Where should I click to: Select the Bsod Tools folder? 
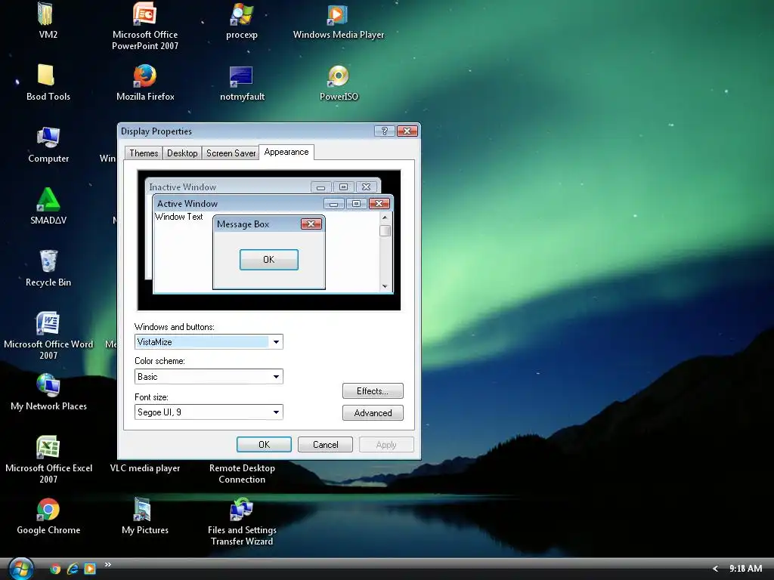(x=46, y=76)
